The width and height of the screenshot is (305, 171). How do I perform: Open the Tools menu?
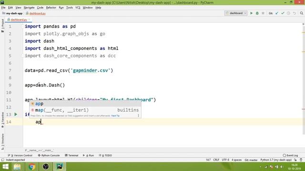[x=69, y=8]
